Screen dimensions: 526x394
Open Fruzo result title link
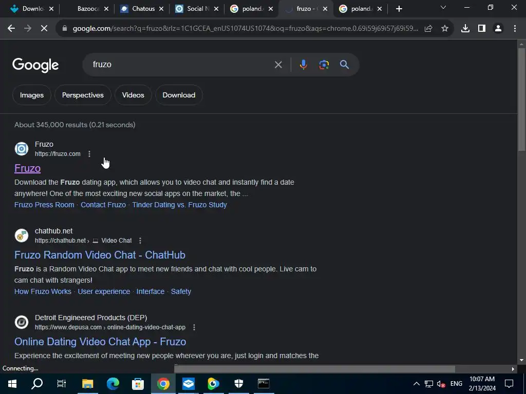click(x=28, y=168)
